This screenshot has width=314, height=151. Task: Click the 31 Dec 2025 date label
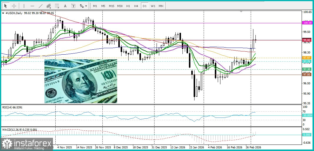tap(159, 147)
